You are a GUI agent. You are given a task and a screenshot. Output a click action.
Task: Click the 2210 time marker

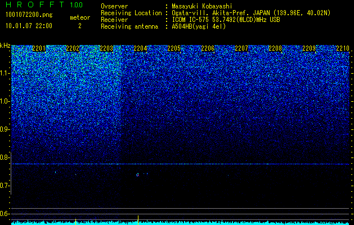(343, 48)
